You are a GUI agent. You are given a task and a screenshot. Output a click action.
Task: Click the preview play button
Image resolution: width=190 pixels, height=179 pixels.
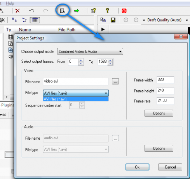pos(103,29)
